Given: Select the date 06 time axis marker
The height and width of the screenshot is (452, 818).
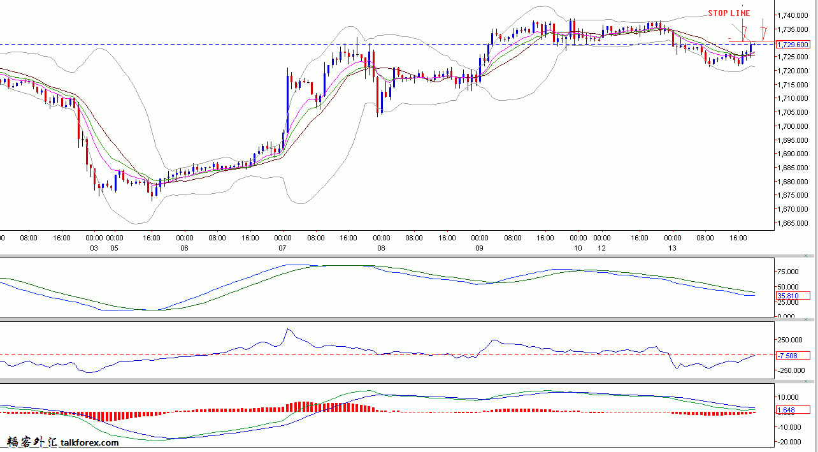Looking at the screenshot, I should point(185,248).
